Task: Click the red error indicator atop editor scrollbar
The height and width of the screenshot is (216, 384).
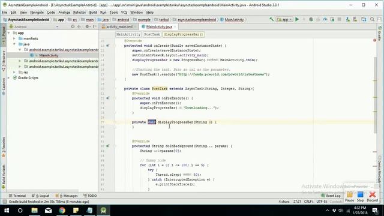Action: [374, 40]
